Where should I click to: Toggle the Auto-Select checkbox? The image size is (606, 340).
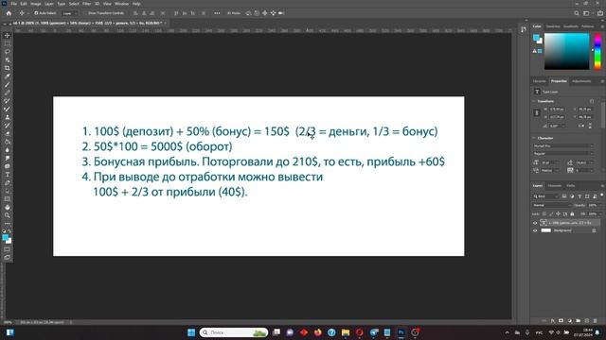click(x=36, y=13)
